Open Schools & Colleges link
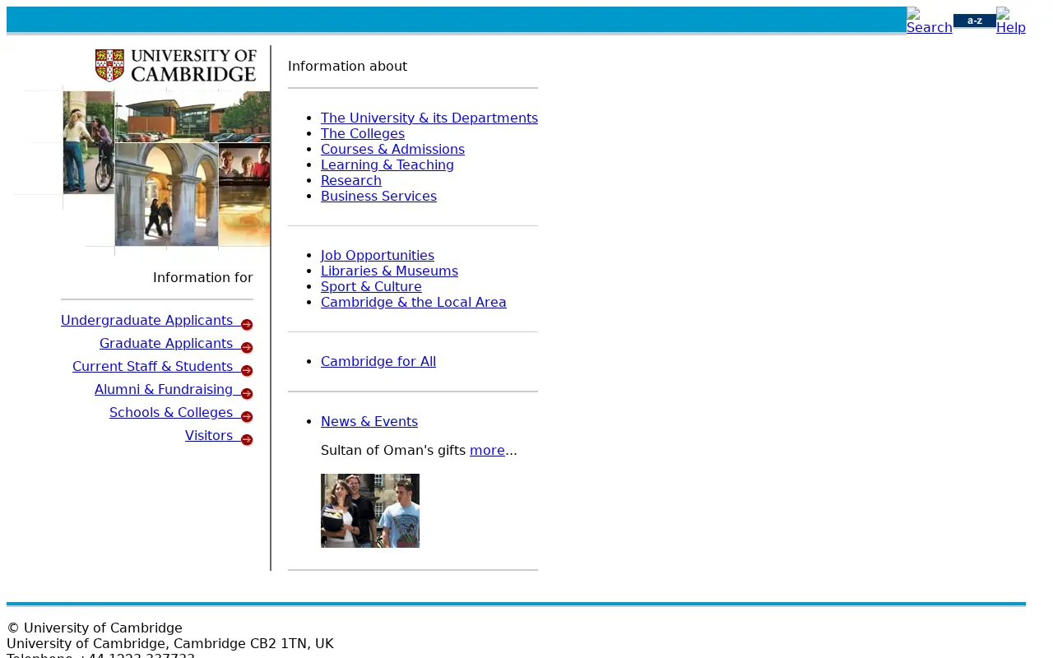Image resolution: width=1053 pixels, height=658 pixels. (171, 413)
